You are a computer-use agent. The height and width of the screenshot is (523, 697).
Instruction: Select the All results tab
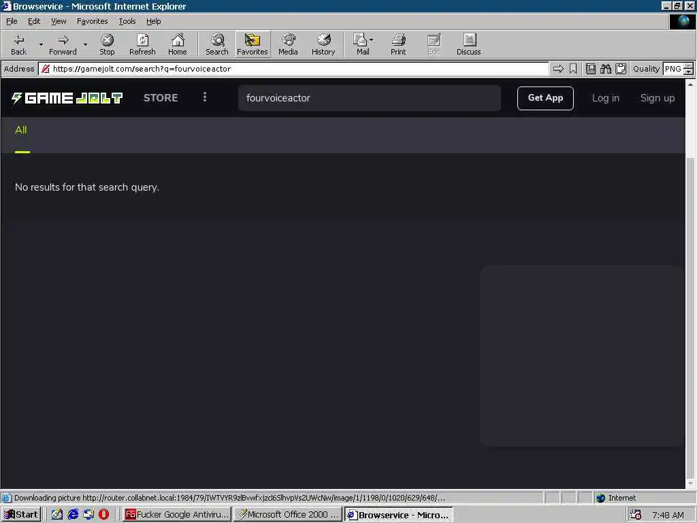21,130
